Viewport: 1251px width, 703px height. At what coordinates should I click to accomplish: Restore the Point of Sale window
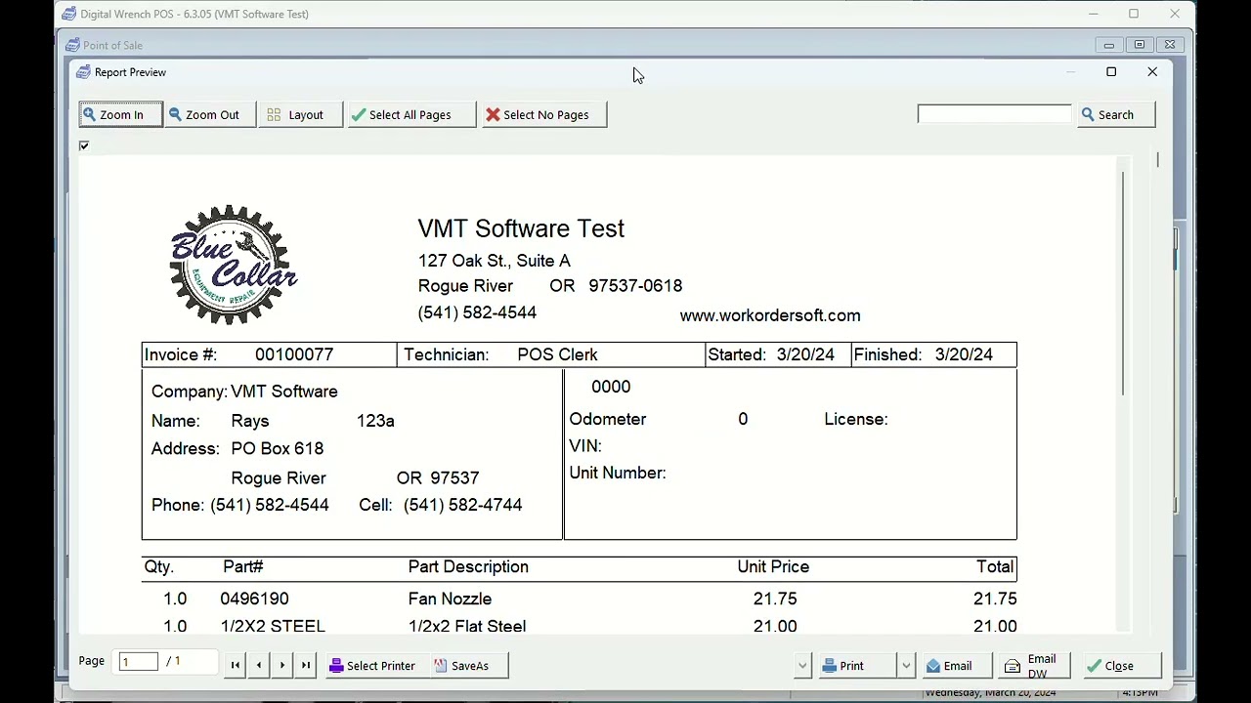pyautogui.click(x=1140, y=45)
